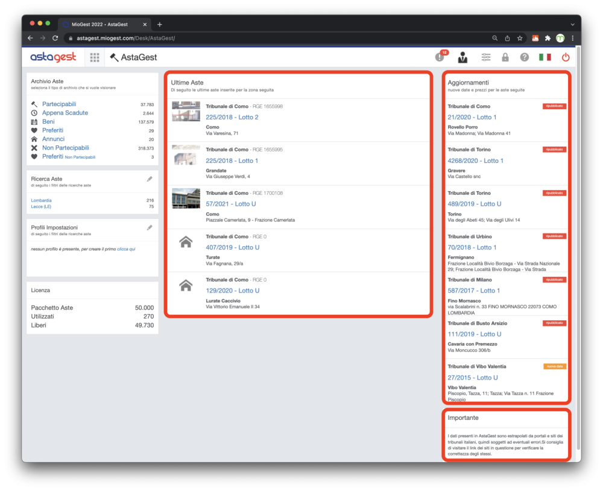Open the browser three-dot menu
603x491 pixels.
(573, 38)
